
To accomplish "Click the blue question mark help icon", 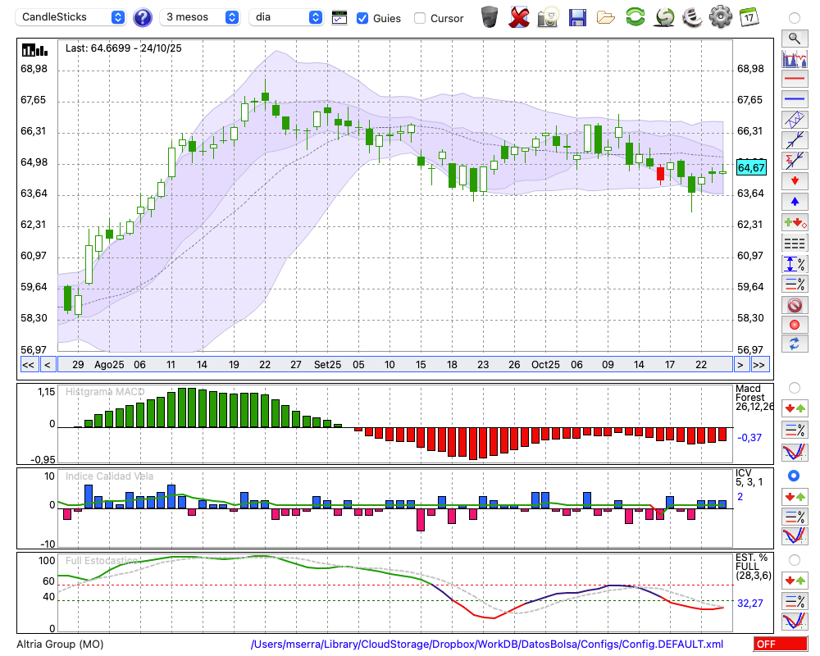I will (143, 17).
